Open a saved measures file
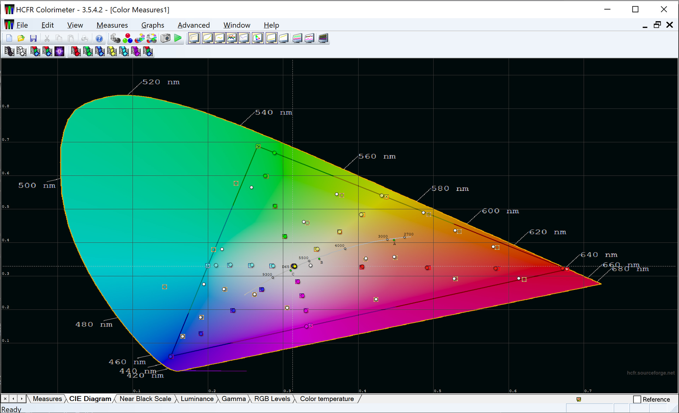The width and height of the screenshot is (679, 413). (21, 38)
